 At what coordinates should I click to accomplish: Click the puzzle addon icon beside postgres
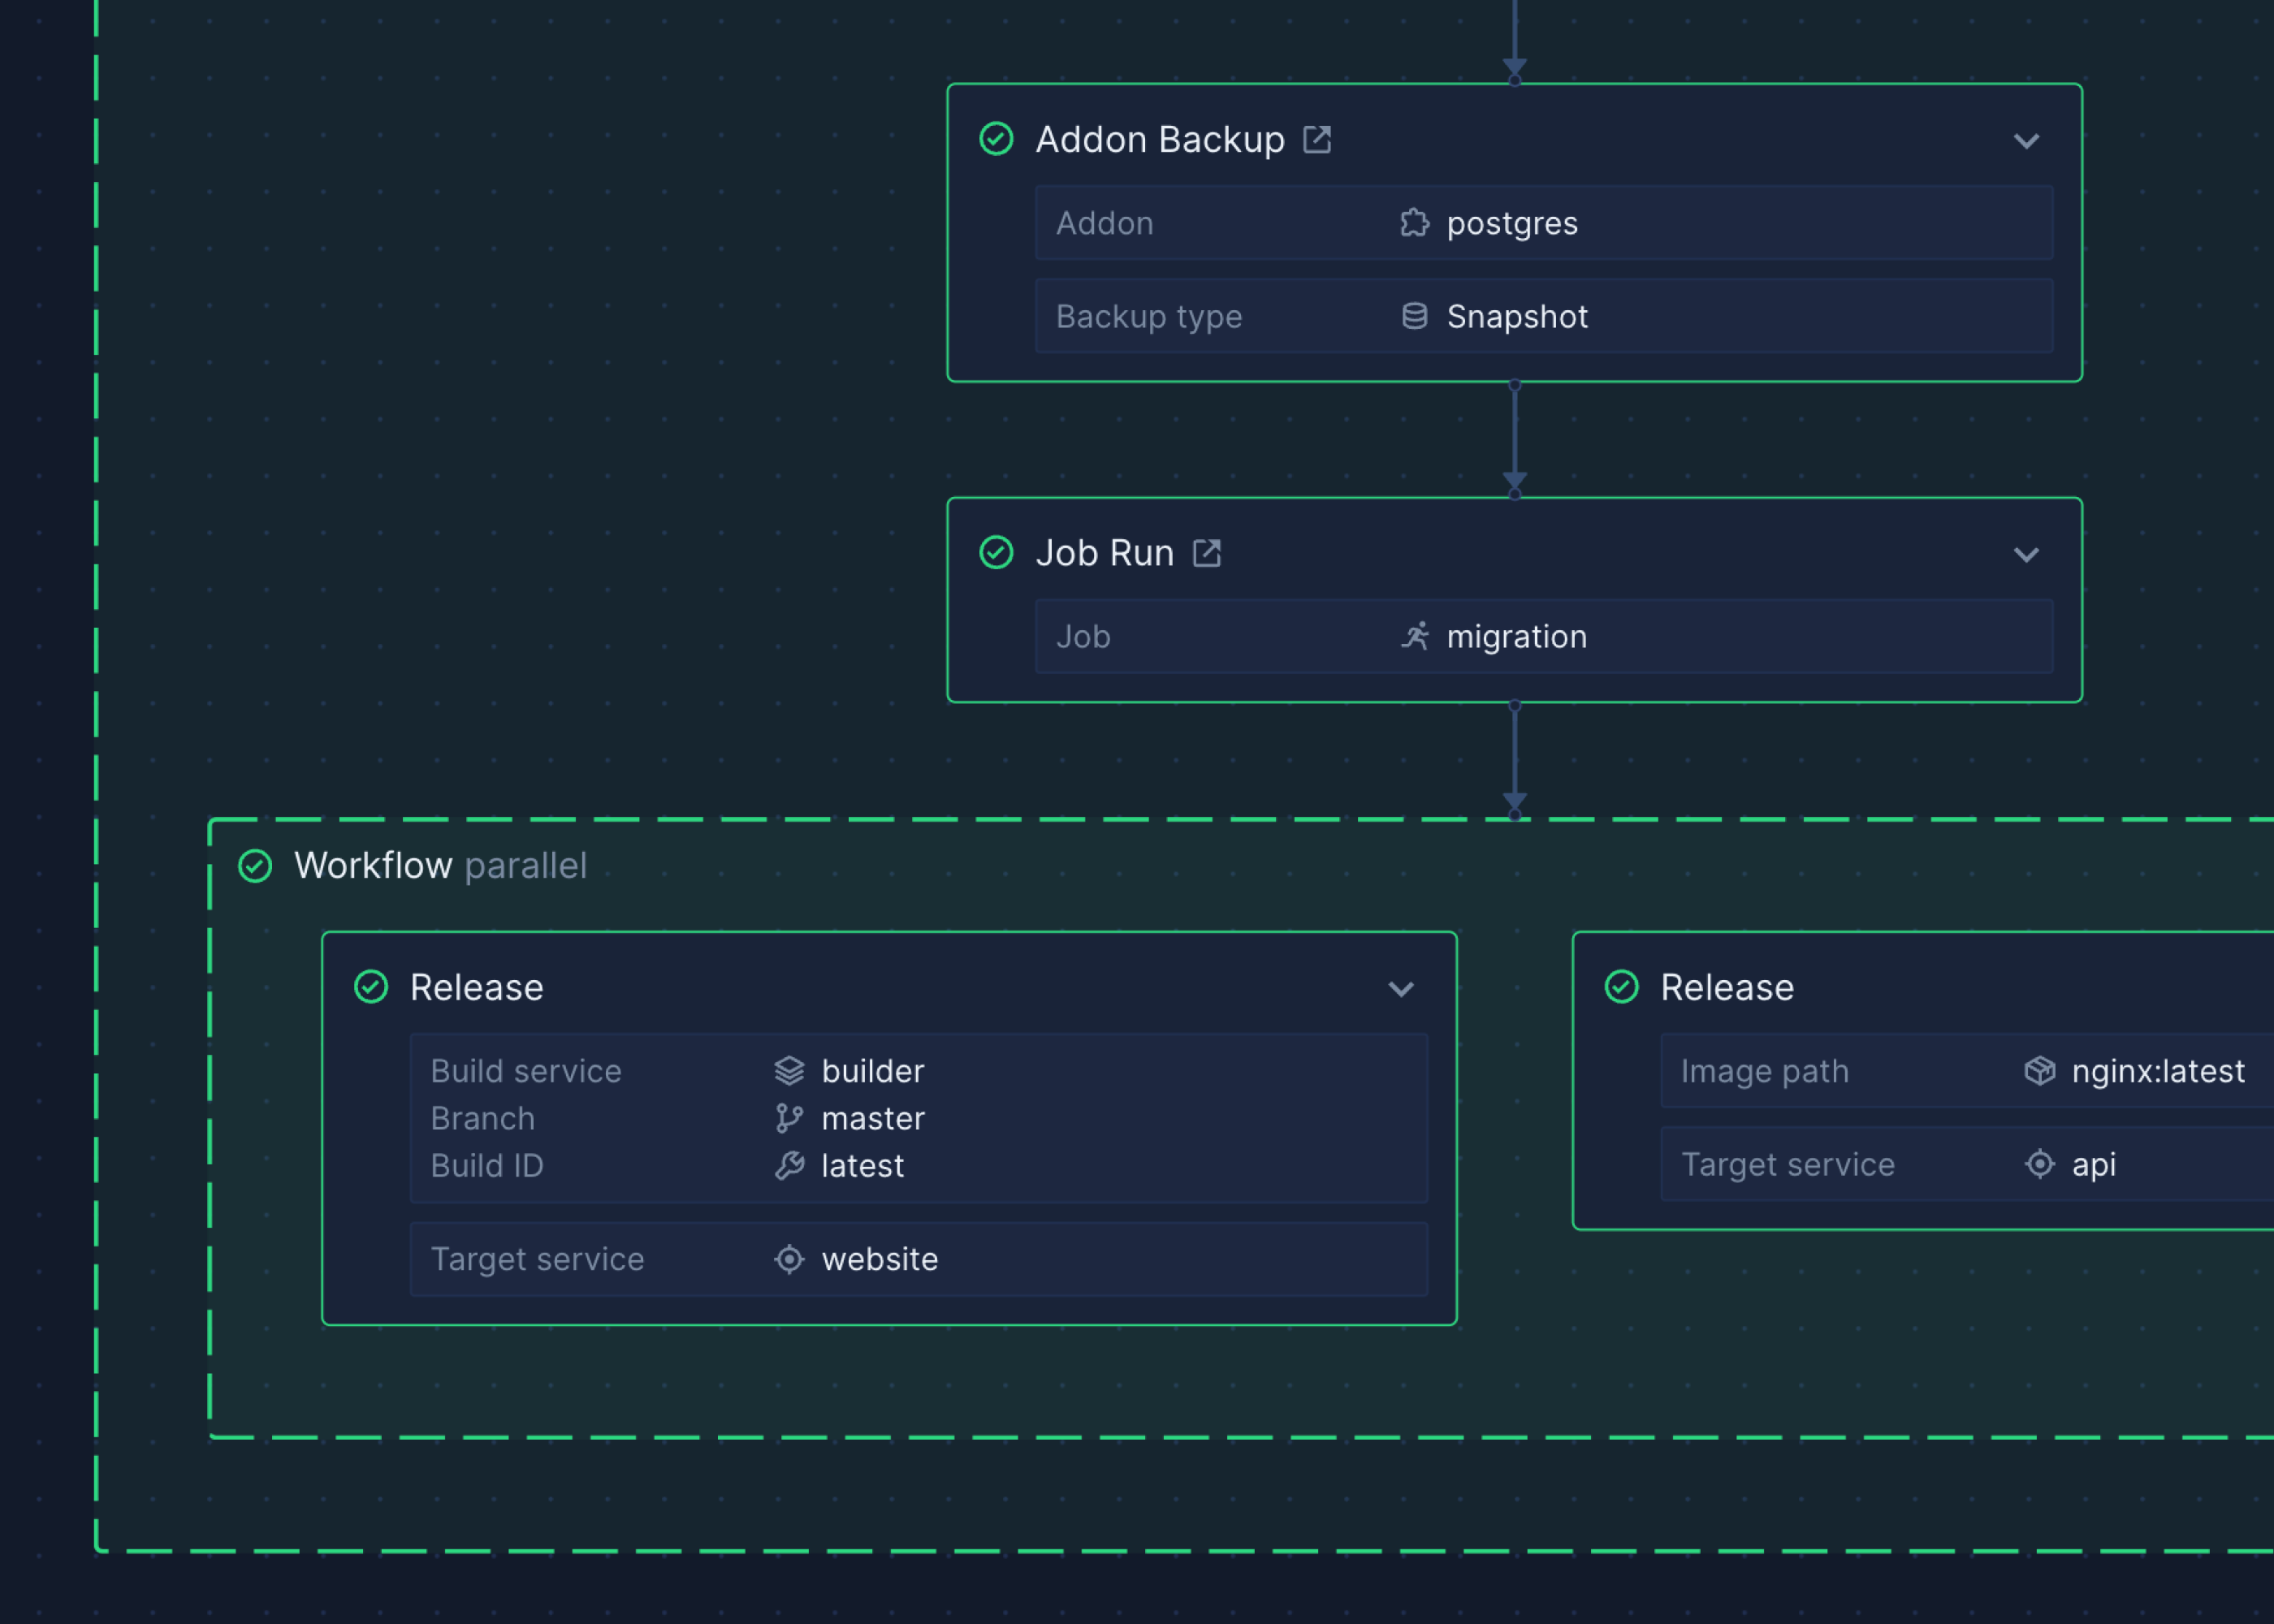(x=1414, y=222)
